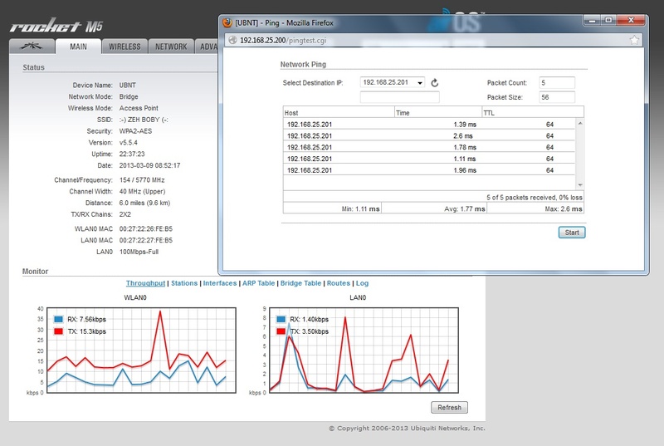Click the Channel Width value 40 MHz (Upper)
This screenshot has width=664, height=446.
[x=142, y=192]
